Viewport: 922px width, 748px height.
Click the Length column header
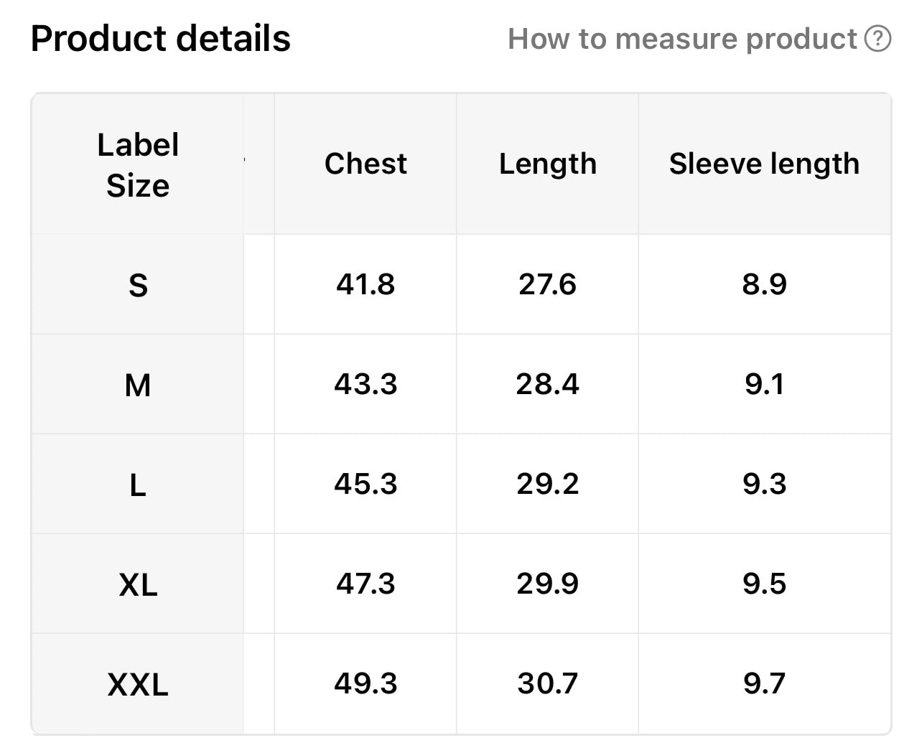548,164
